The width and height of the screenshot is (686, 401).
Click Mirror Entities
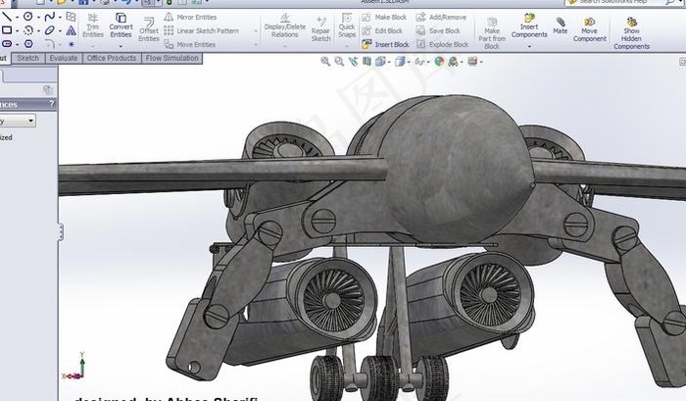point(190,17)
